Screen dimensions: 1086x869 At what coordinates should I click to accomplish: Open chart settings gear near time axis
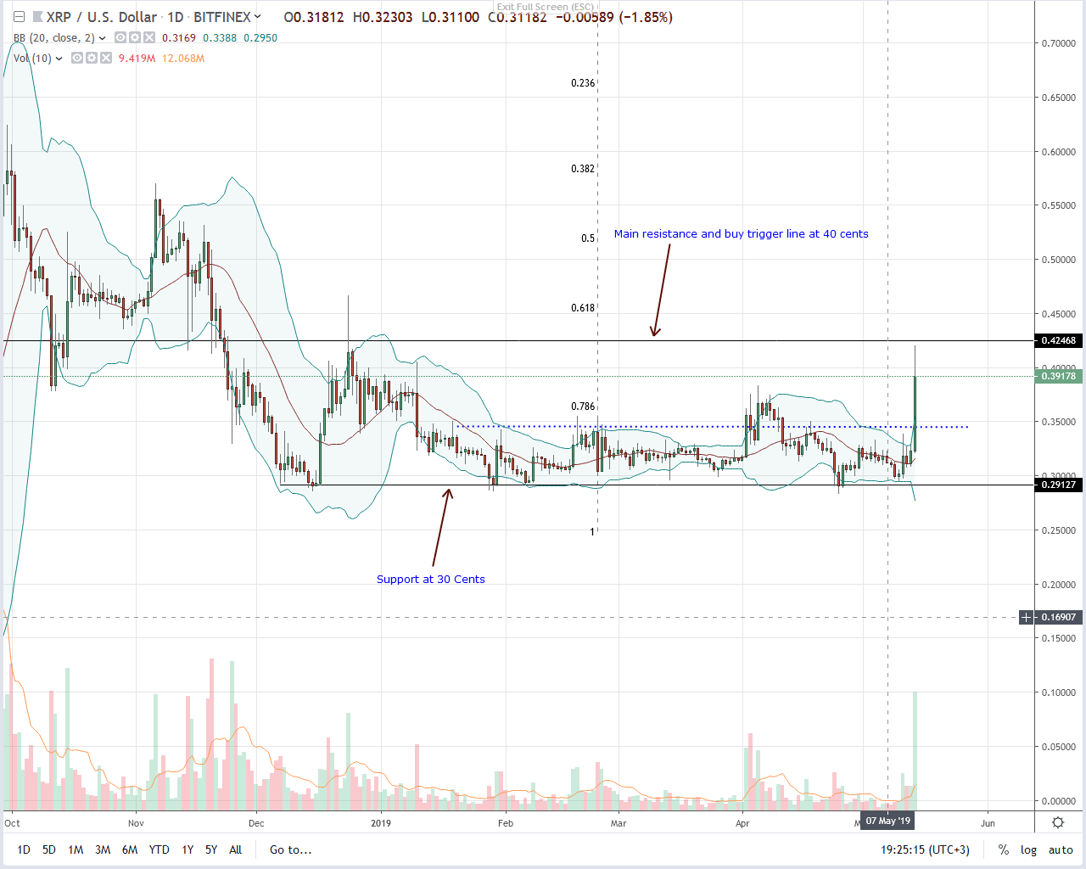(1058, 822)
